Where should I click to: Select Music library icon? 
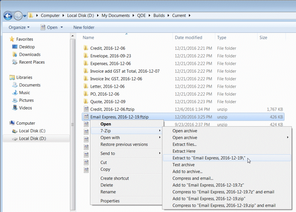click(15, 93)
